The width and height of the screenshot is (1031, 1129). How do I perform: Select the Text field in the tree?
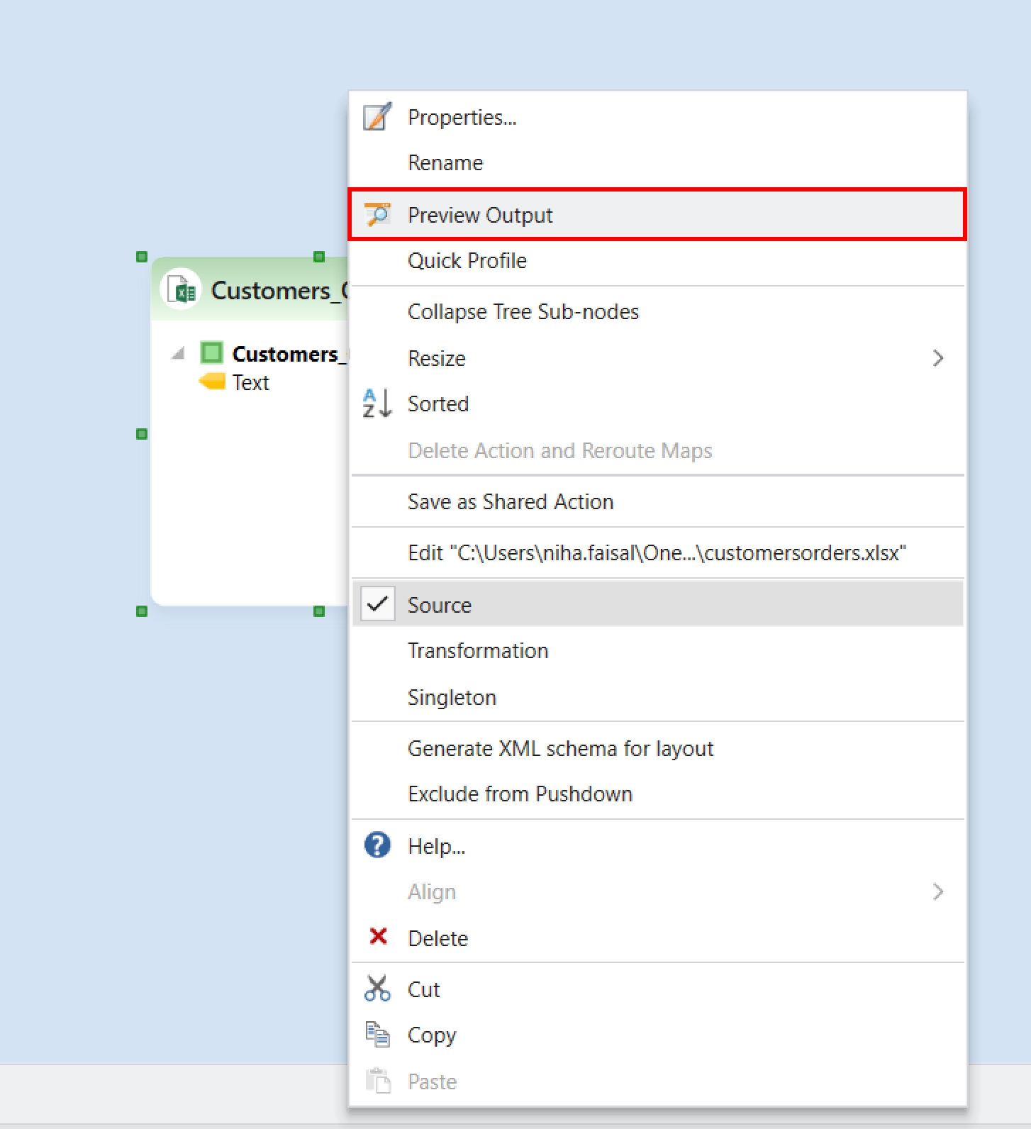[250, 383]
